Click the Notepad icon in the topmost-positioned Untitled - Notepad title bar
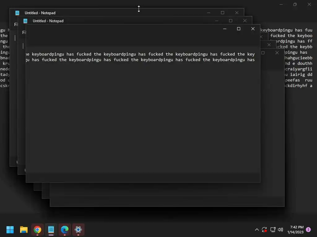 (x=17, y=13)
